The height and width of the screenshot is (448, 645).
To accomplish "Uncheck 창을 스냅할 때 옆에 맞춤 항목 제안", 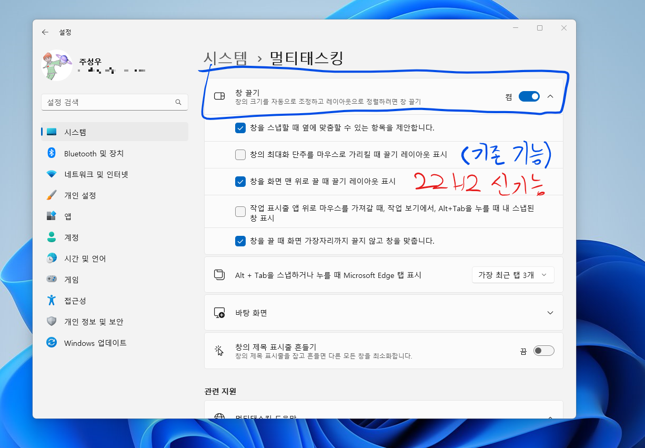I will click(x=240, y=128).
